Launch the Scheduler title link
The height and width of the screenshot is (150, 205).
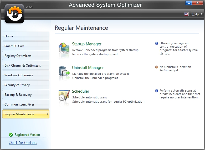[x=80, y=91]
